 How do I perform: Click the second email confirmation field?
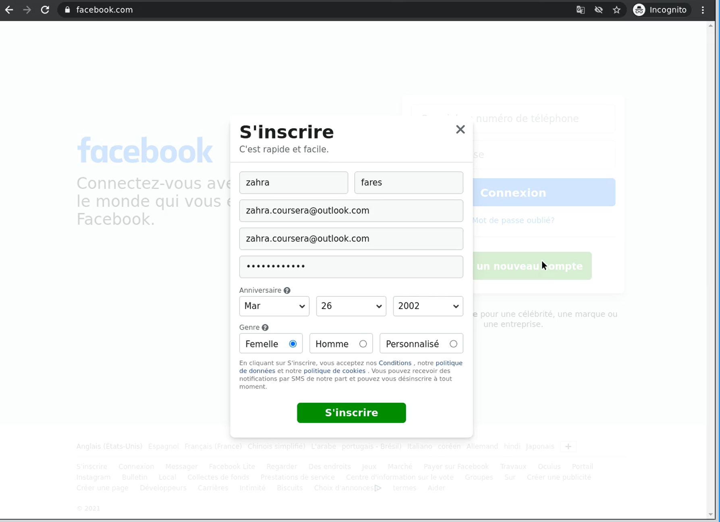(x=351, y=239)
